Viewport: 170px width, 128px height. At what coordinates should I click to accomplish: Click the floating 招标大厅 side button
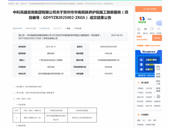point(158,68)
